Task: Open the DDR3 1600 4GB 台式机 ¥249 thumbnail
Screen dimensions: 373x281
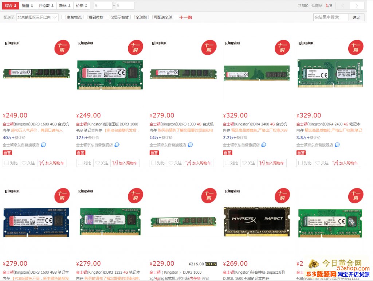Action: point(36,73)
